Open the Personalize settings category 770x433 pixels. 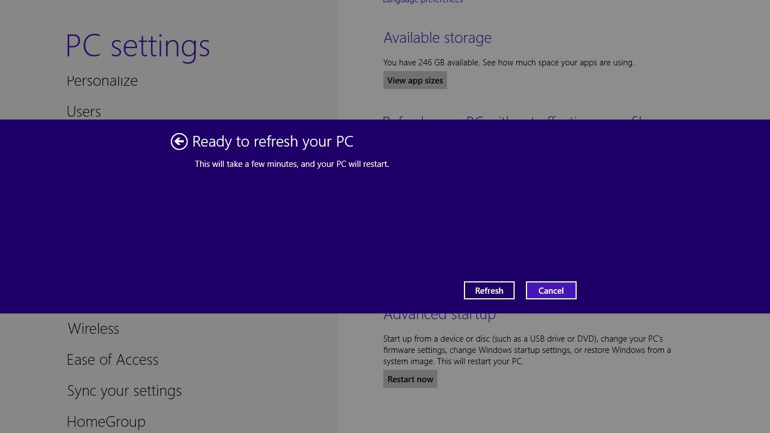(102, 81)
